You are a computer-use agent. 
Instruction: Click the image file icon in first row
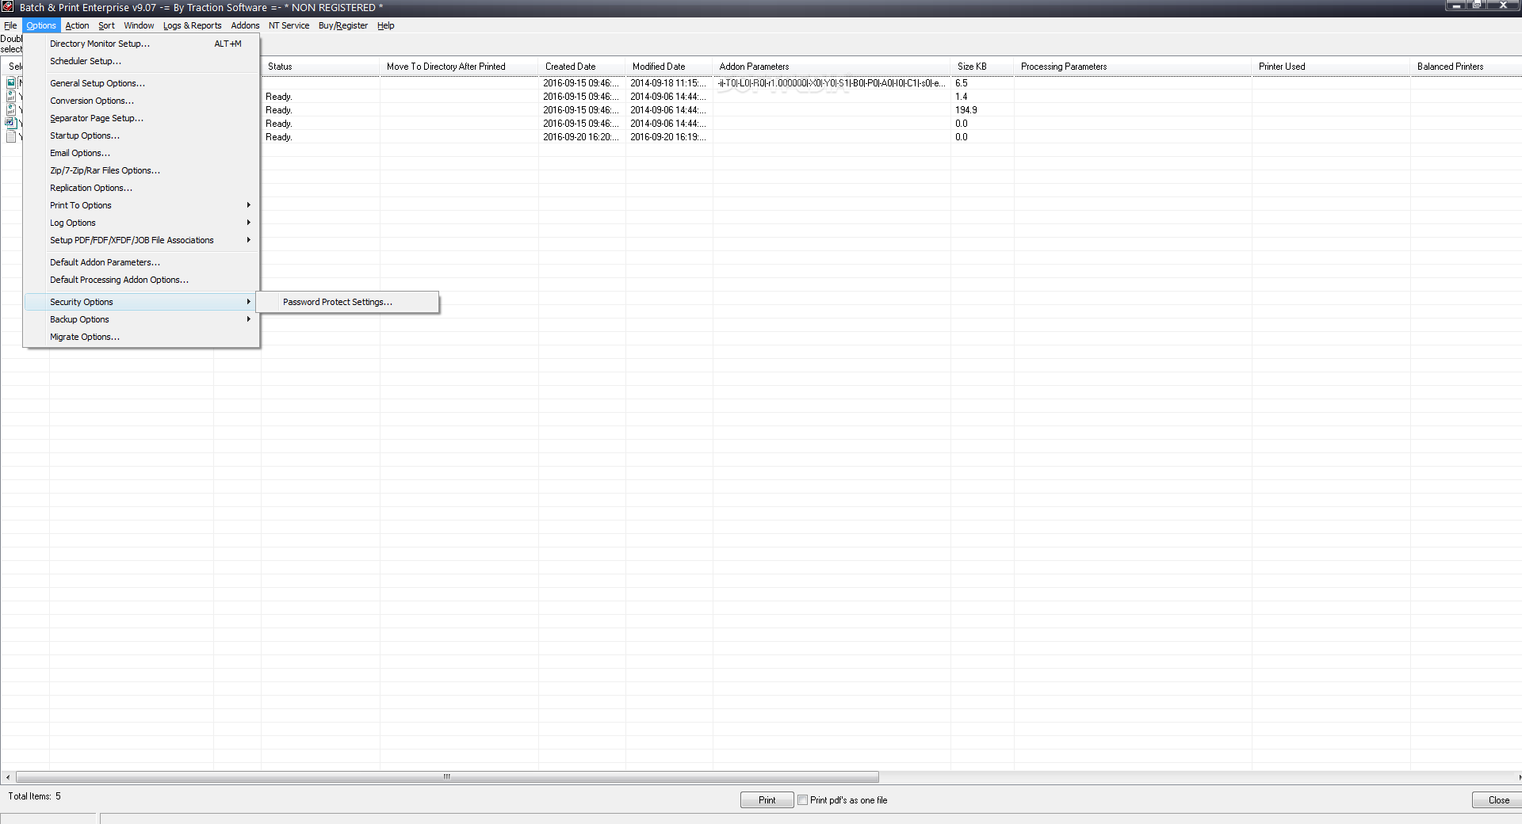pos(11,82)
